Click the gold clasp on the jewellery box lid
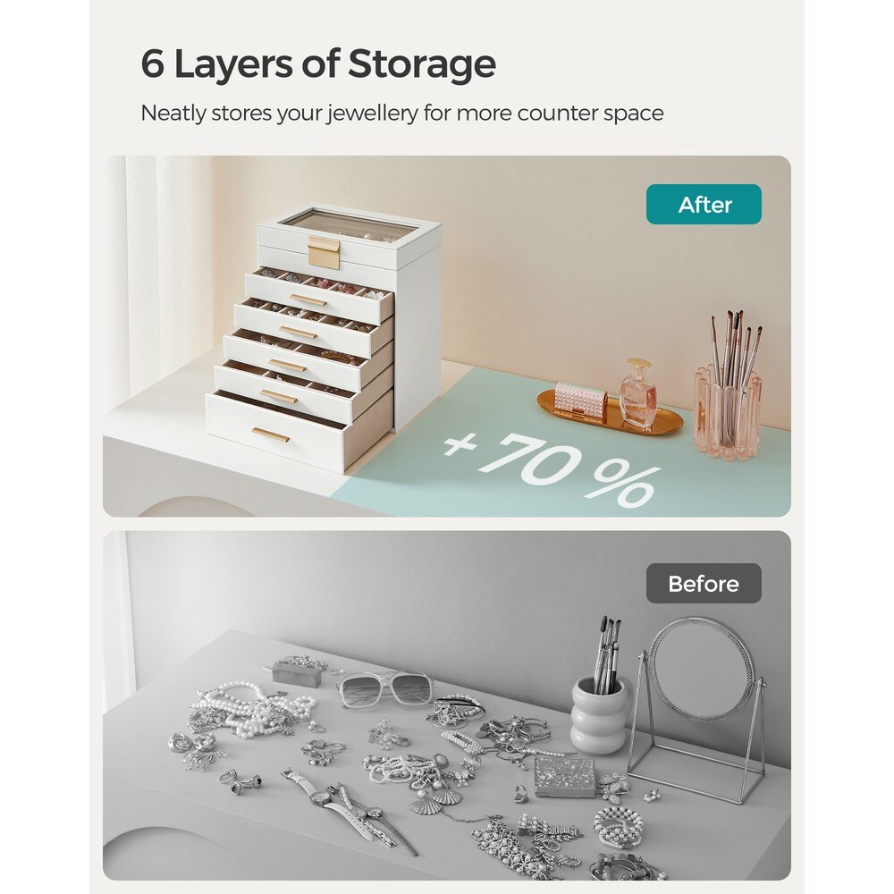 click(x=324, y=253)
